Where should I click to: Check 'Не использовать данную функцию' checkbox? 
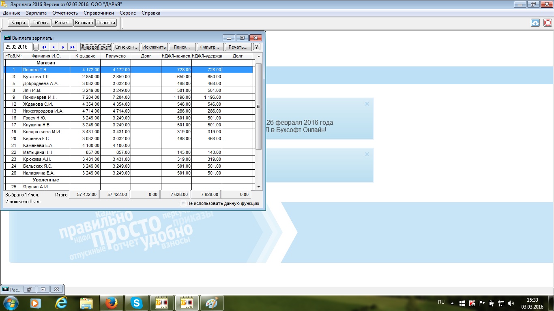click(x=184, y=203)
